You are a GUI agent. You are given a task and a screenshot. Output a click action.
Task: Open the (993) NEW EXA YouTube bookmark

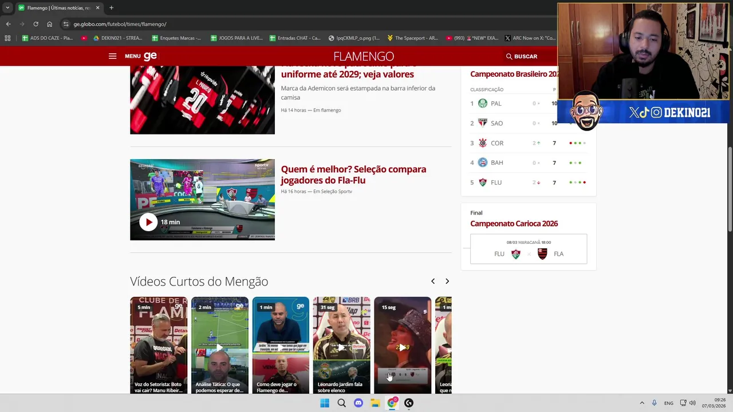tap(472, 38)
